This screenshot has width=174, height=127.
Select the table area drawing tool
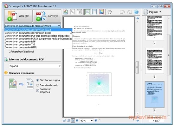tap(94, 12)
